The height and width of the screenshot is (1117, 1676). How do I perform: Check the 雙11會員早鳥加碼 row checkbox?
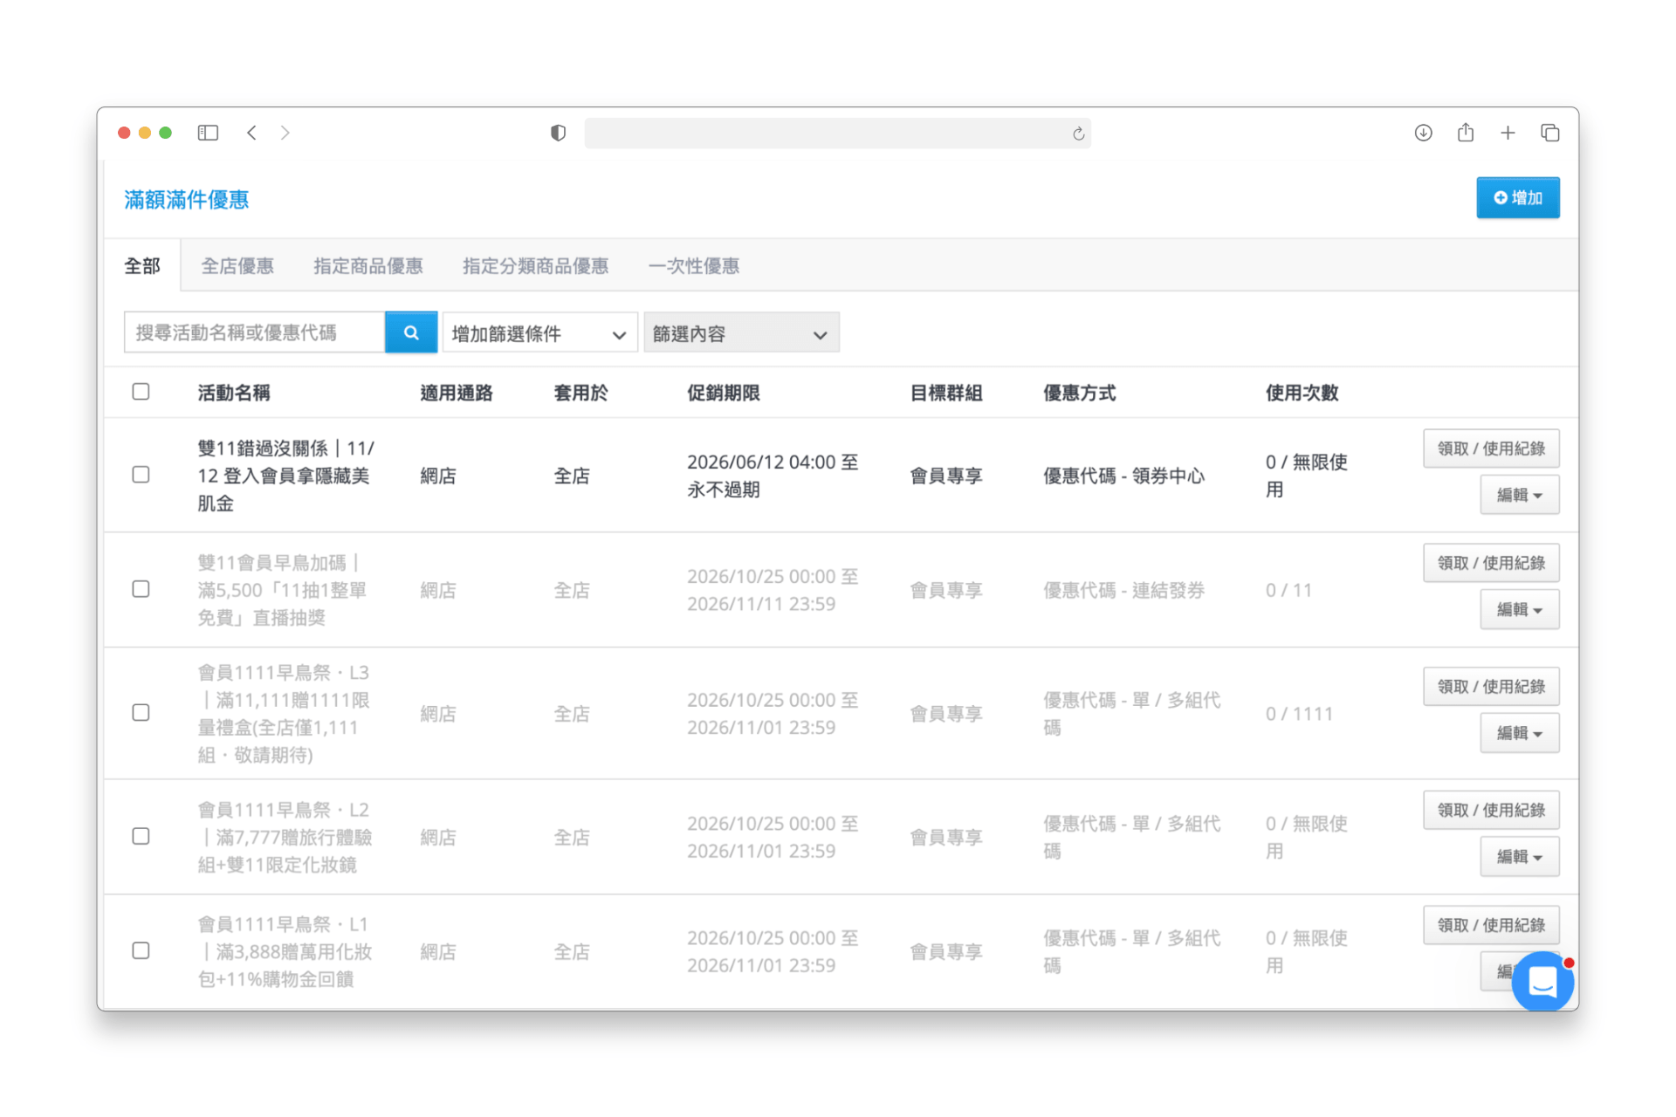click(141, 589)
